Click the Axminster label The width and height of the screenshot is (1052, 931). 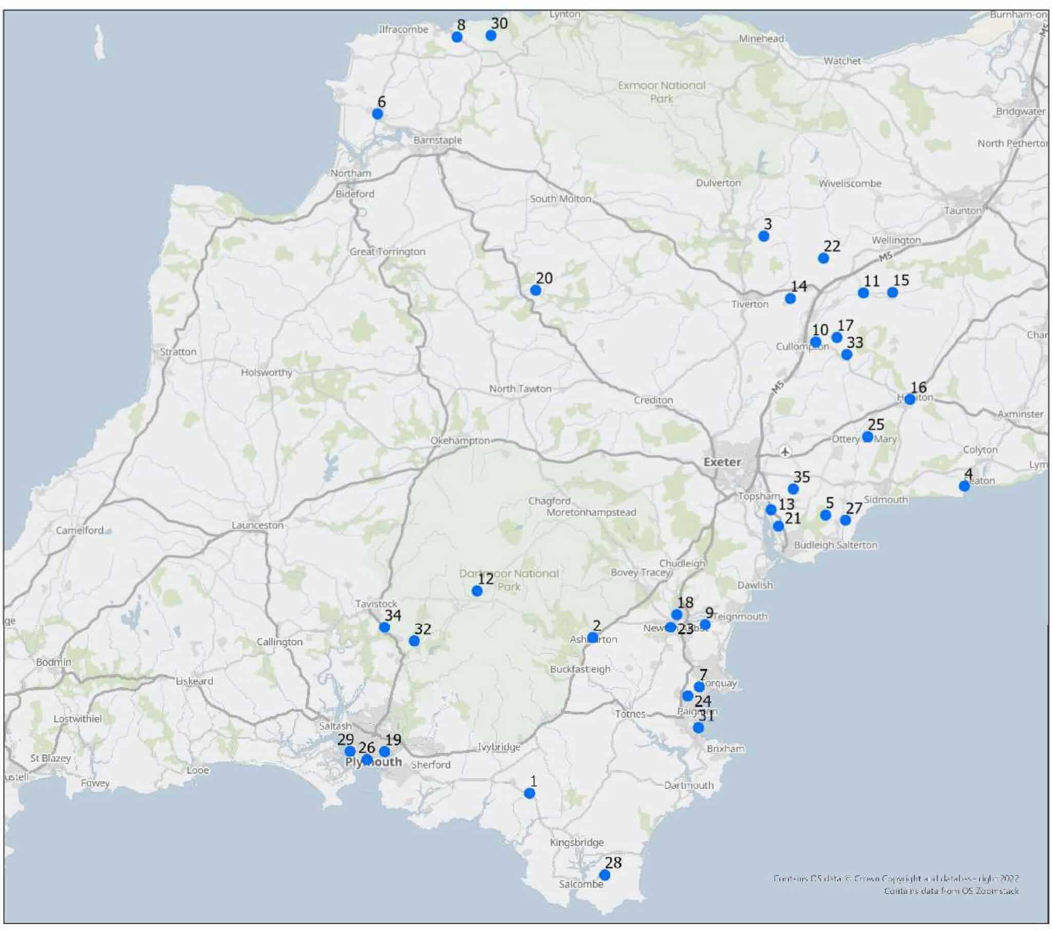(x=1020, y=414)
